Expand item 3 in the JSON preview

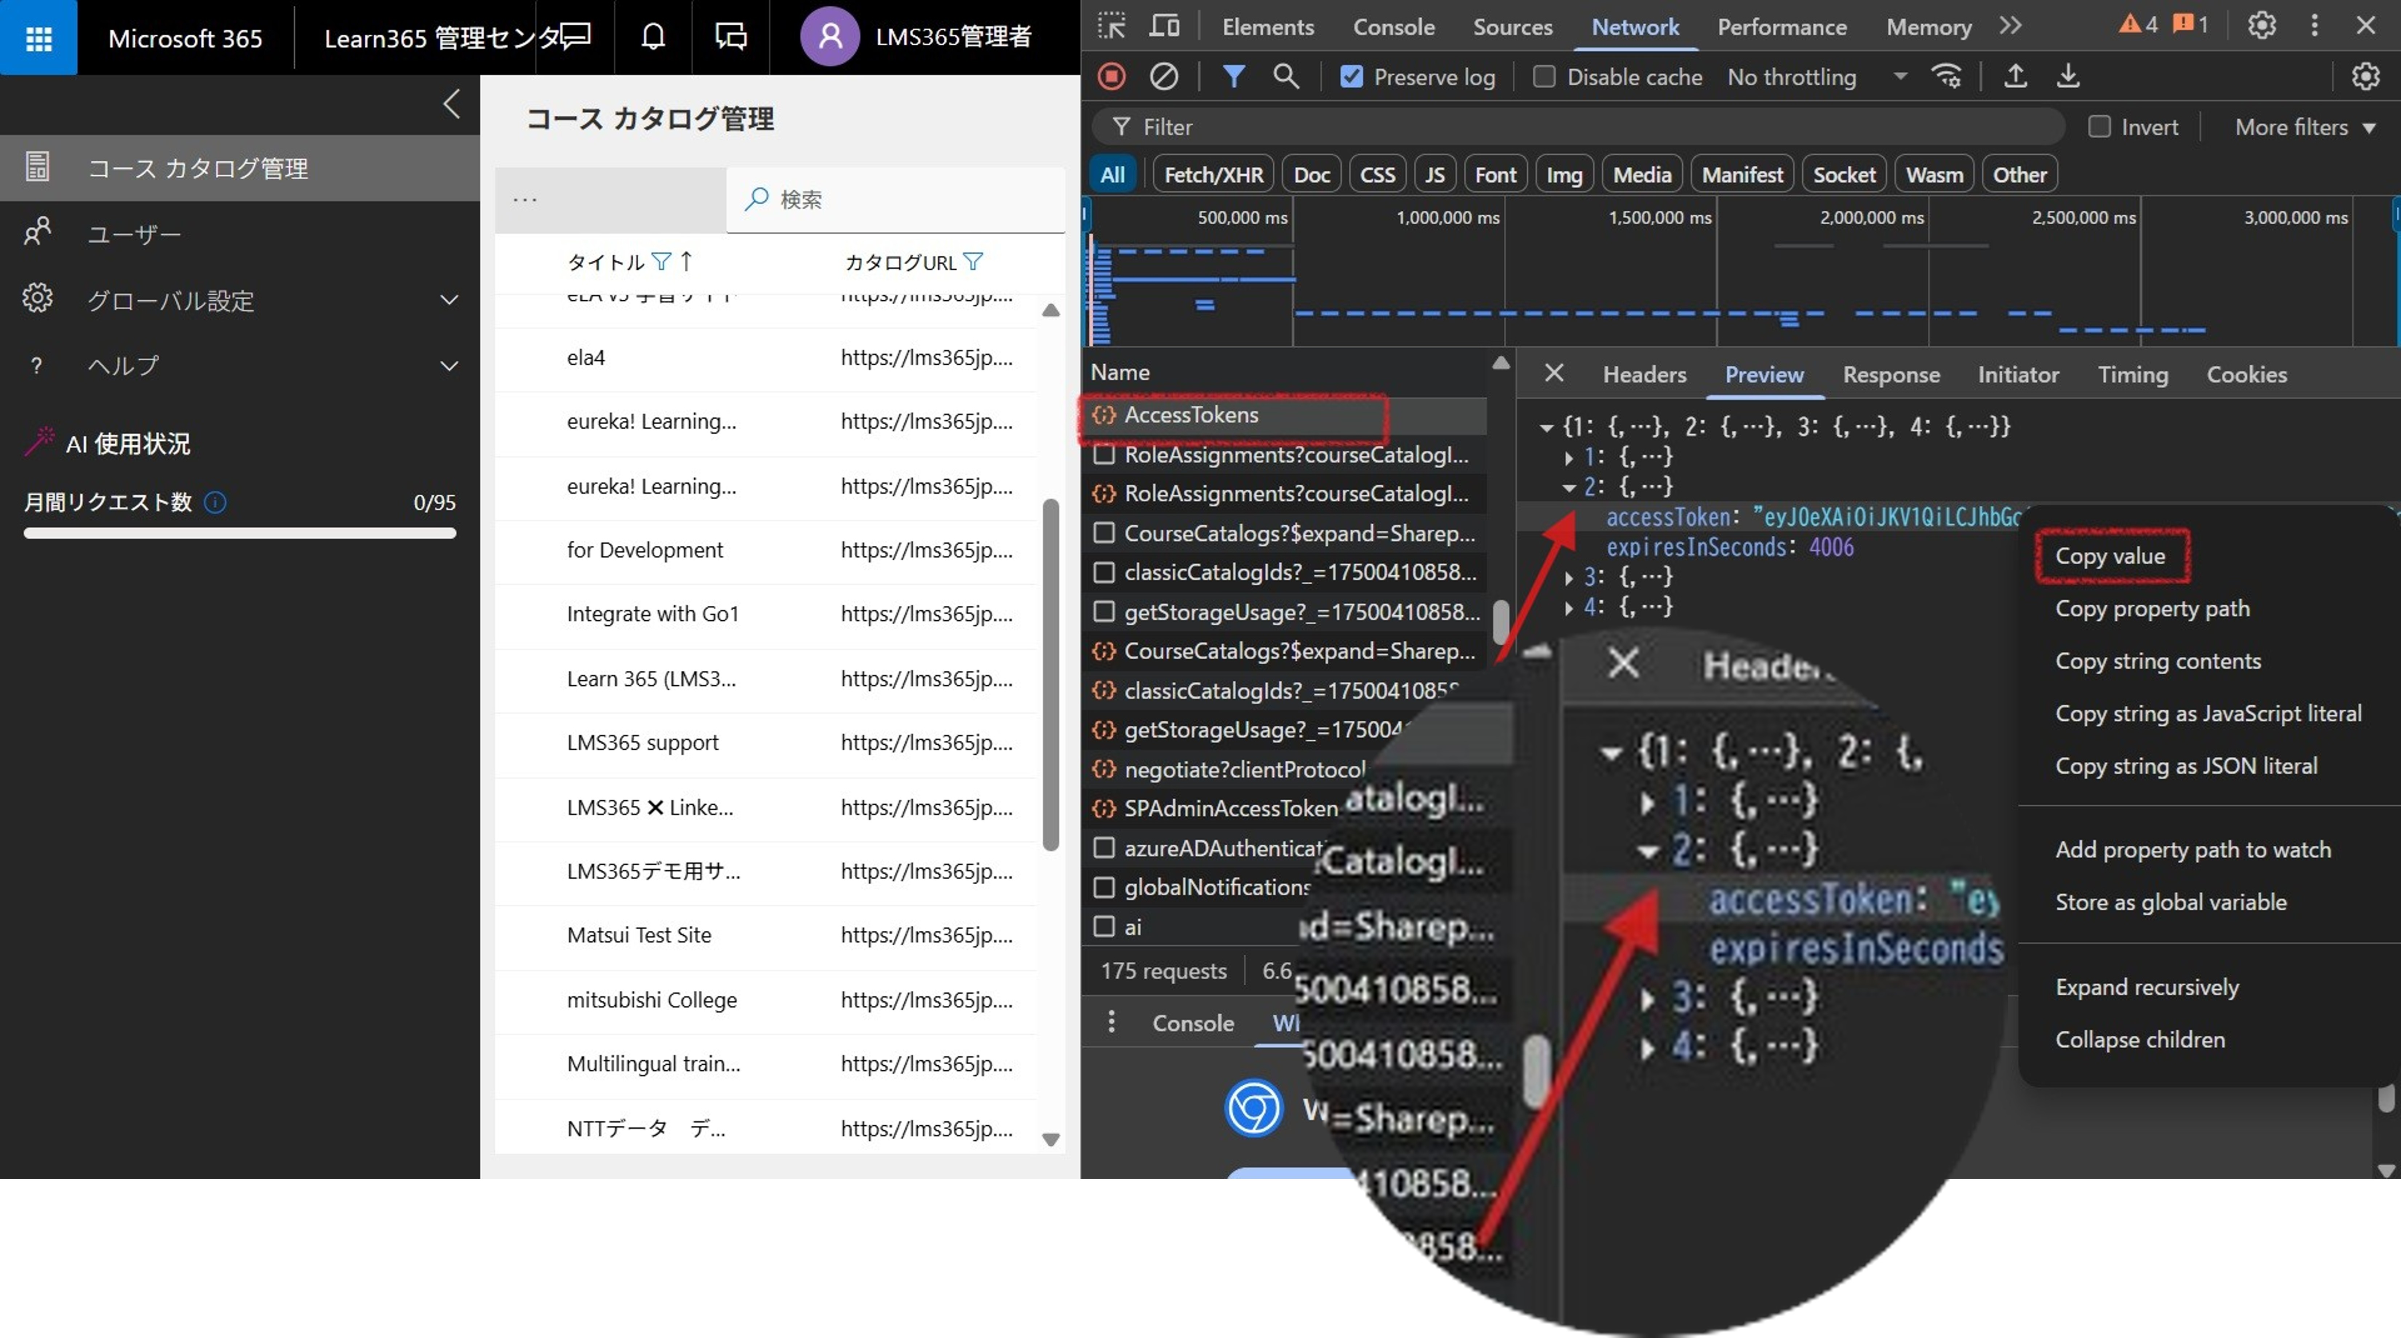(1569, 578)
